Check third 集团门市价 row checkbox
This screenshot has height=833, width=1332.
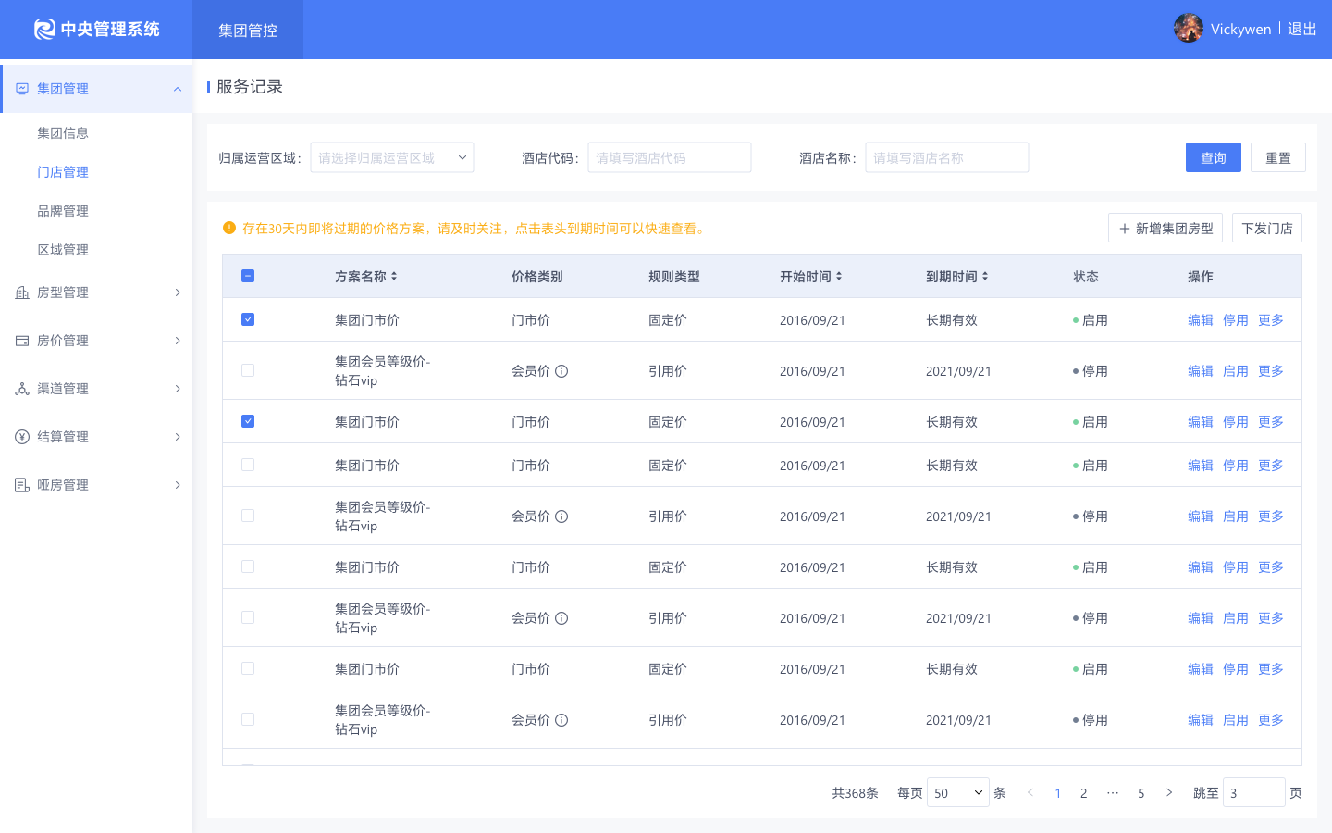pyautogui.click(x=248, y=465)
